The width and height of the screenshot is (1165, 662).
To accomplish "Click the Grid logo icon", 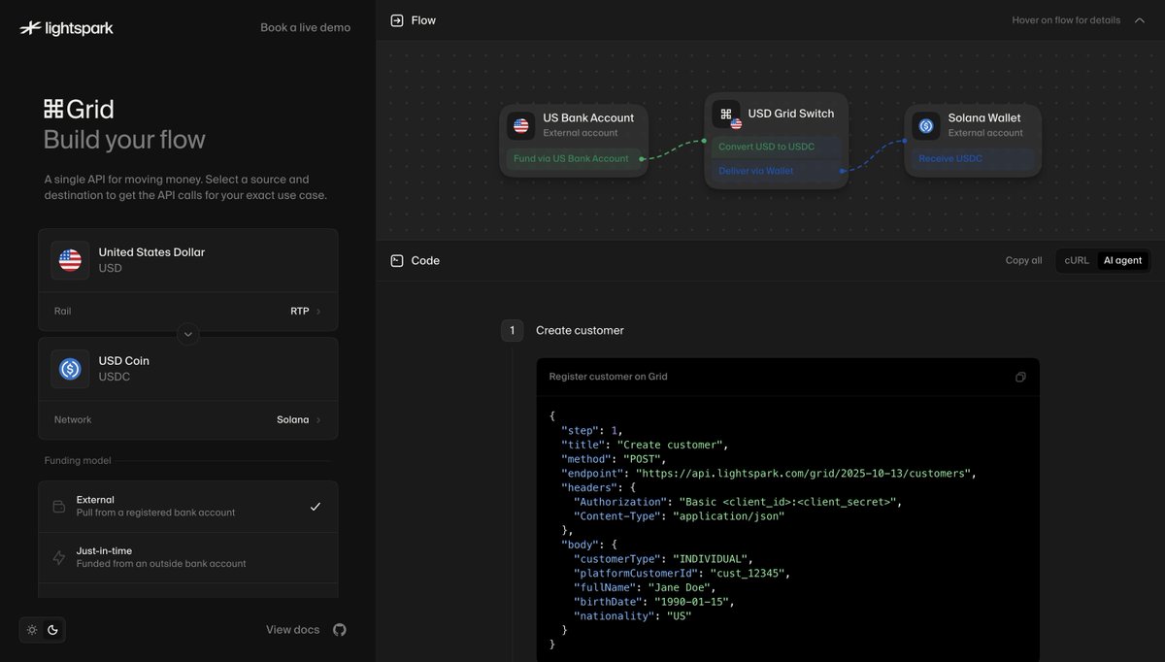I will coord(53,109).
